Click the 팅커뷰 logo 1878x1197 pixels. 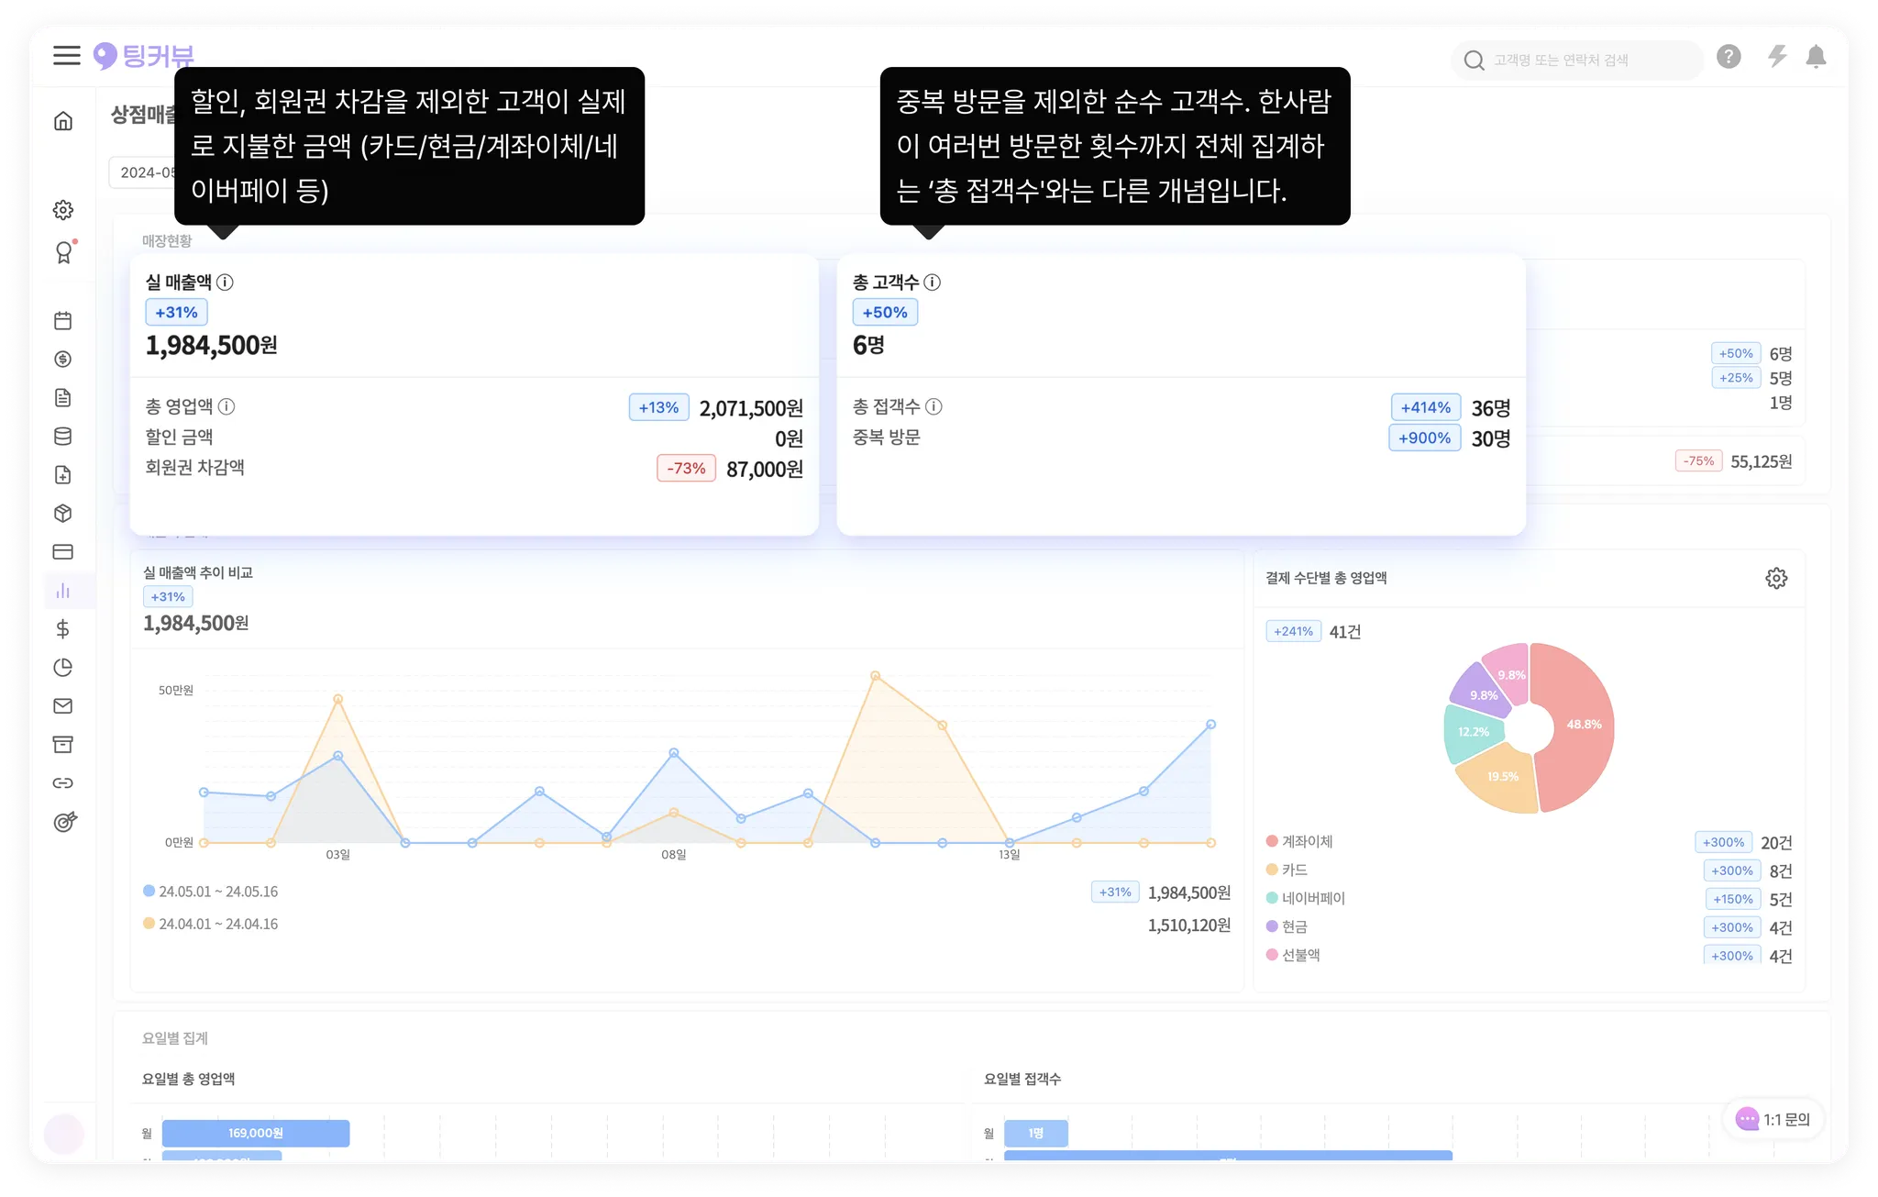[145, 57]
